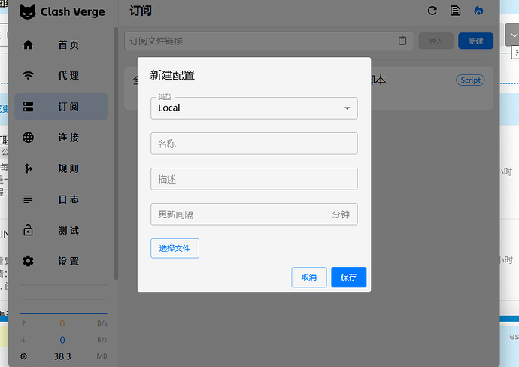Click the 分钟 minutes unit label
Screen dimensions: 519x367
[x=341, y=214]
